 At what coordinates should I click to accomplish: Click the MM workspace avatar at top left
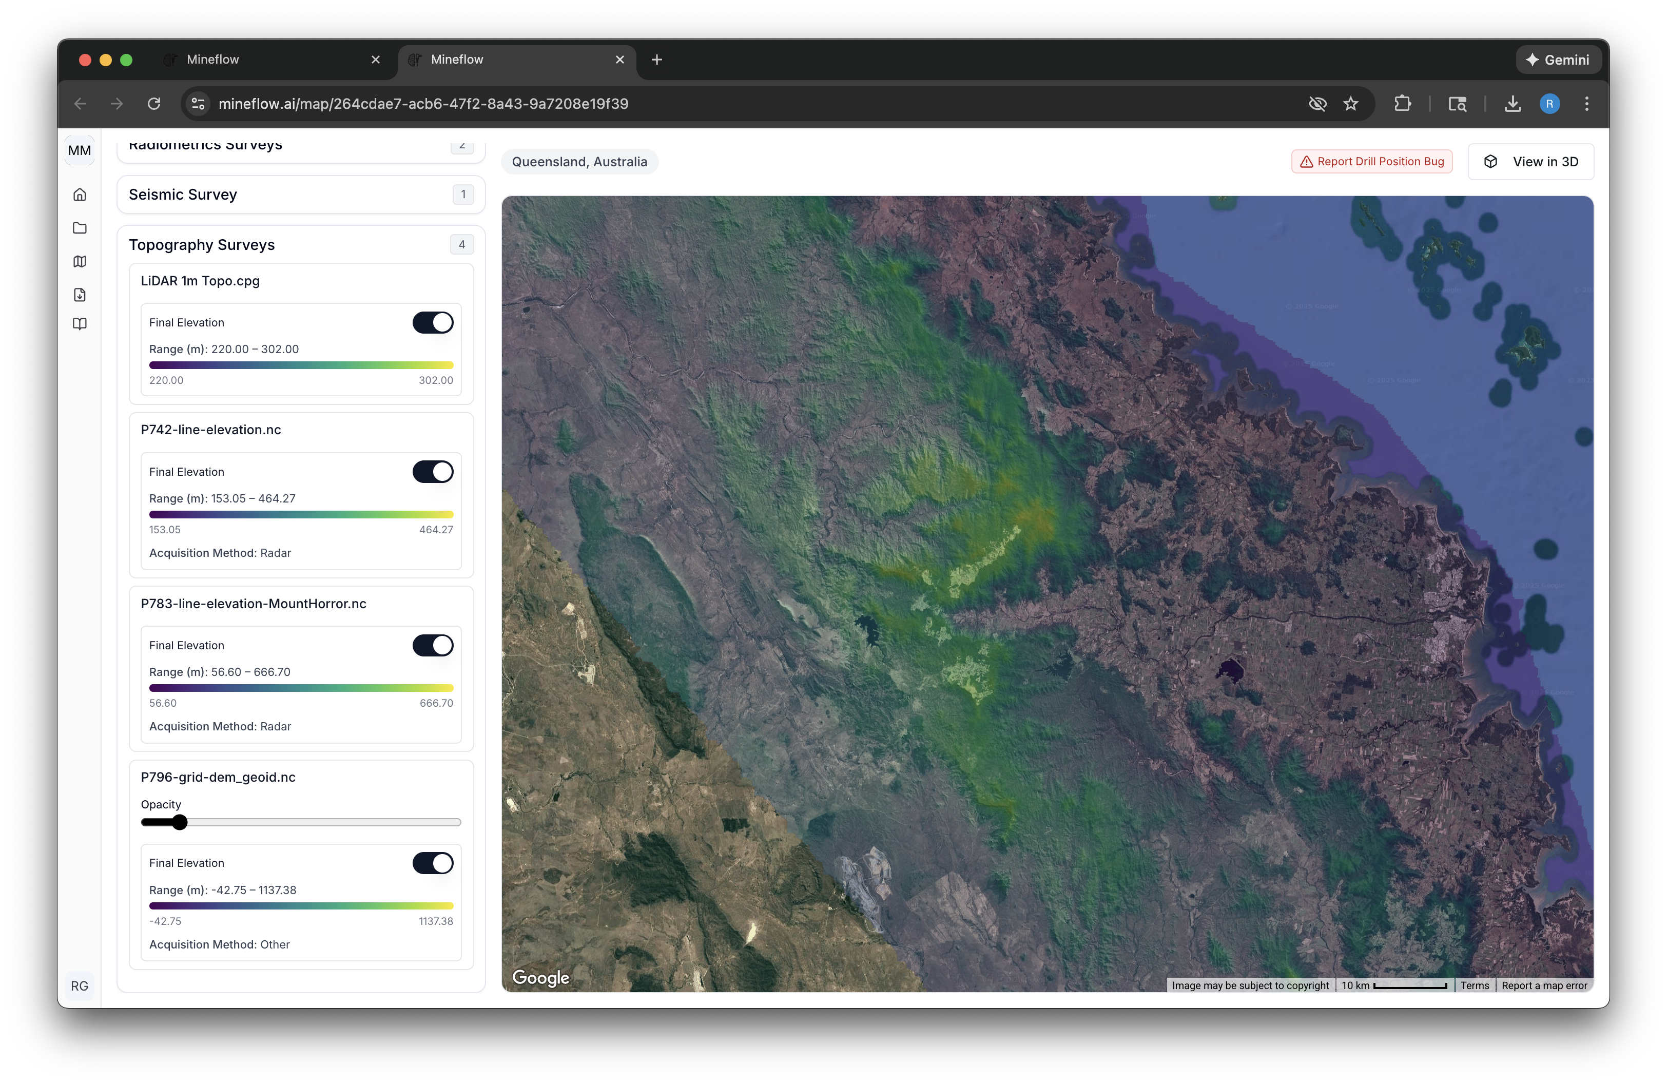79,150
